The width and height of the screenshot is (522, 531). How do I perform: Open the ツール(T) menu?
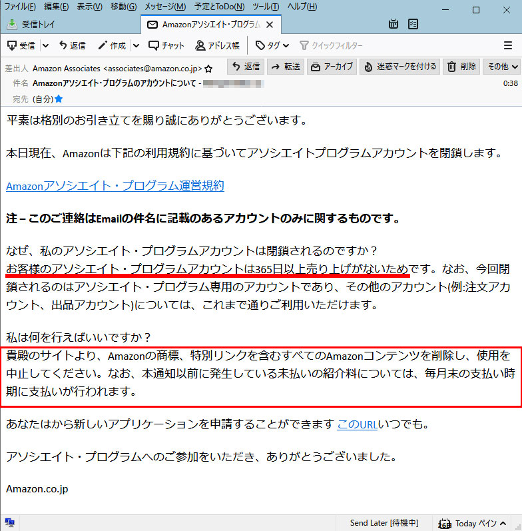[266, 7]
